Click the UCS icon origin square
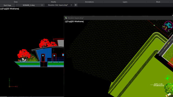The width and height of the screenshot is (173, 97). (x=9, y=86)
